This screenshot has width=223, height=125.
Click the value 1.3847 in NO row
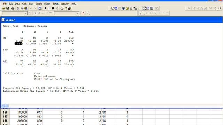click(x=44, y=44)
